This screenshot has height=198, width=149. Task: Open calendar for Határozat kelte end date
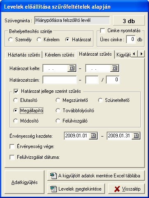114,68
